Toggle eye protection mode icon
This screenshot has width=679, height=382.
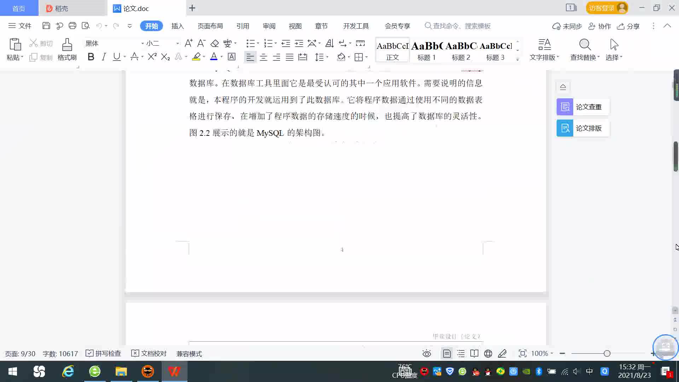[427, 353]
